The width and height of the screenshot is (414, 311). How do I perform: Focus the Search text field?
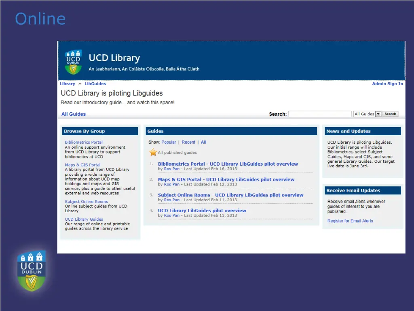(x=320, y=114)
